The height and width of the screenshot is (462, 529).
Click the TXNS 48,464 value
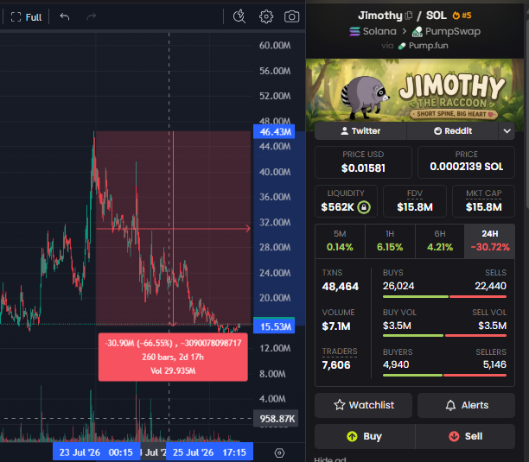[340, 287]
